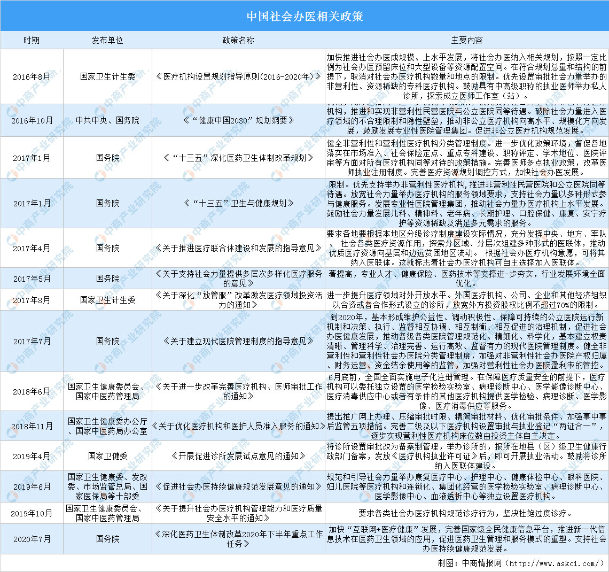Select the 关于推进医疗联合体建设和发展的指导意见 policy cell
This screenshot has width=609, height=572.
pos(238,248)
